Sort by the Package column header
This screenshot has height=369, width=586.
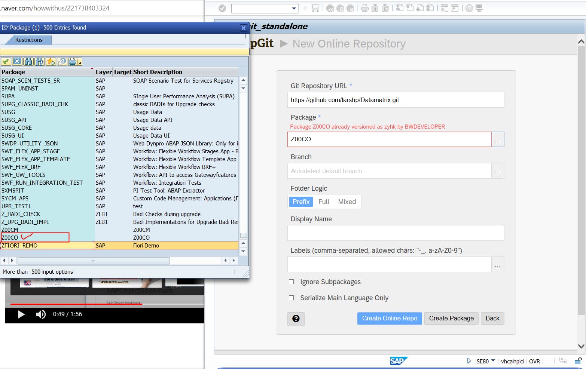click(48, 72)
